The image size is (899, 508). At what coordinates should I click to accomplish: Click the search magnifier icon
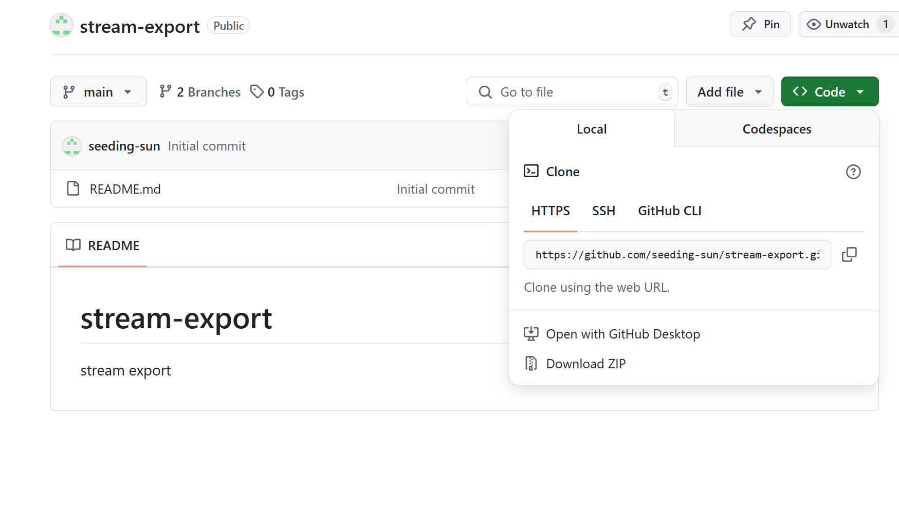coord(485,92)
